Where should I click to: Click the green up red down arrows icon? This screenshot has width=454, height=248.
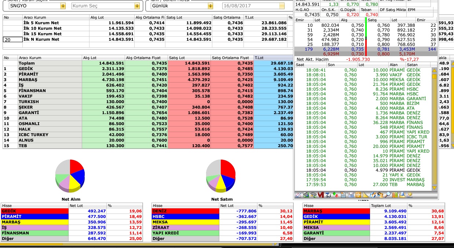pyautogui.click(x=336, y=195)
